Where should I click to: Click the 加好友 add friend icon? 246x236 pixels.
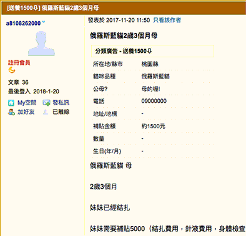11,112
